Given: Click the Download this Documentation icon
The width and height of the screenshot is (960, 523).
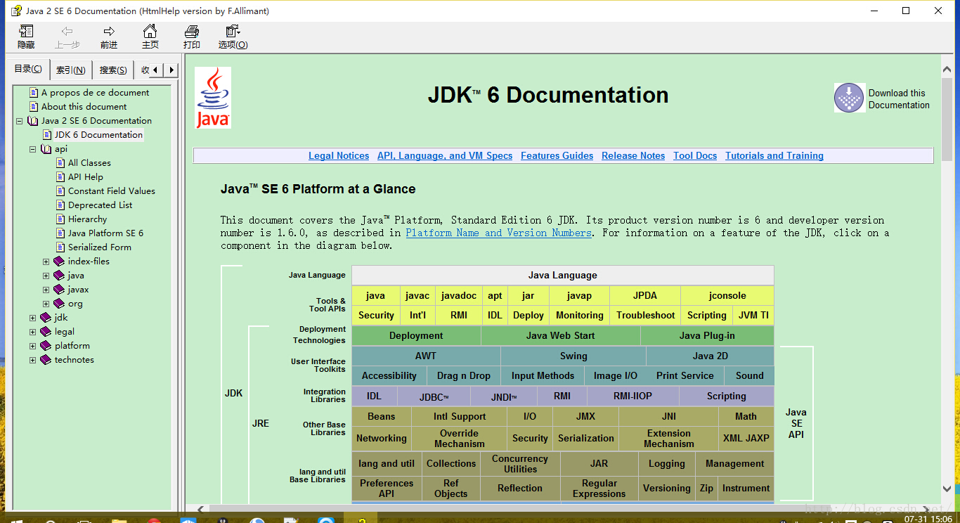Looking at the screenshot, I should coord(849,98).
